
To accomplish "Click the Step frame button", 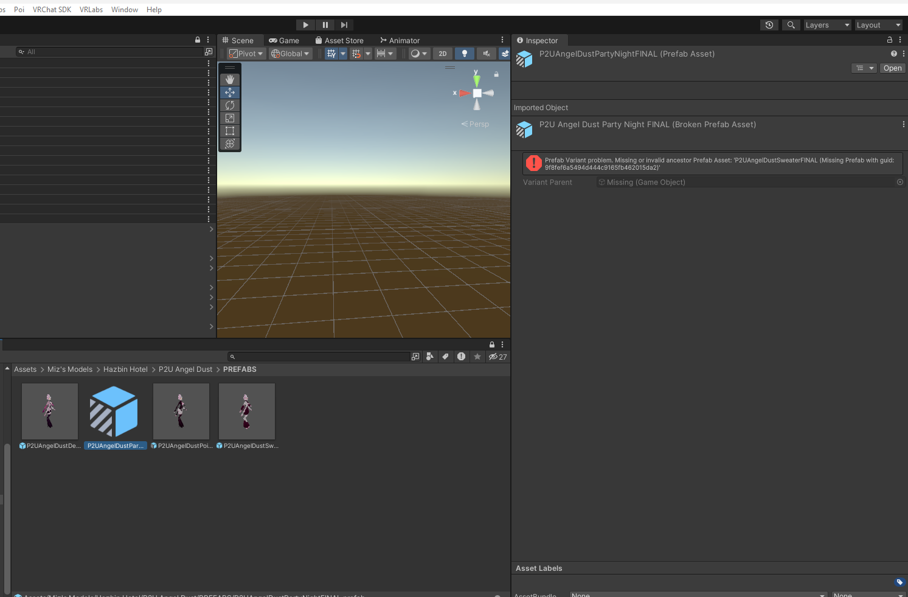I will 344,25.
